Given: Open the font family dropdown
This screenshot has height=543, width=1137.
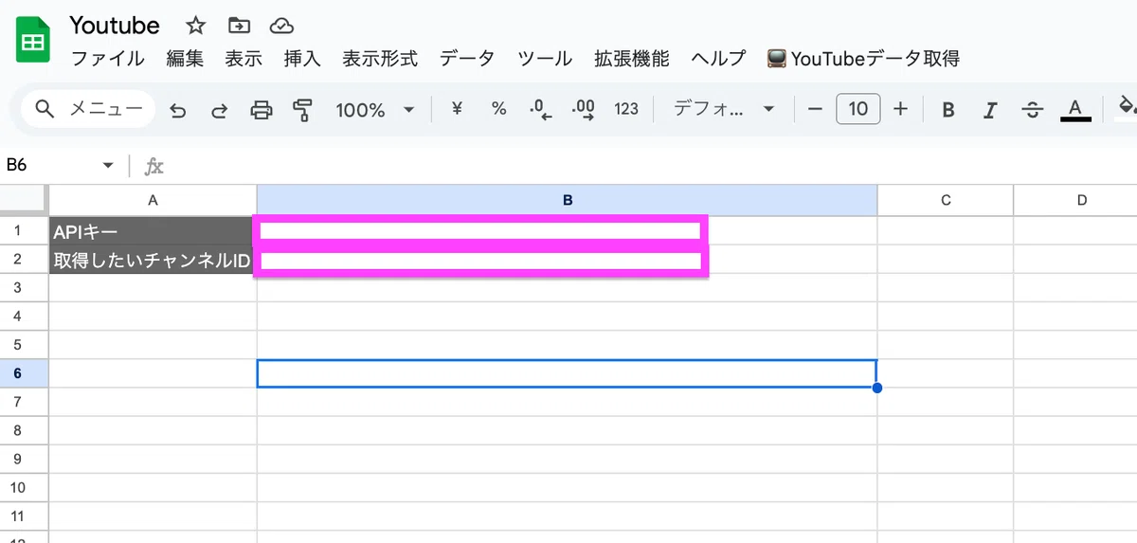Looking at the screenshot, I should pos(725,109).
